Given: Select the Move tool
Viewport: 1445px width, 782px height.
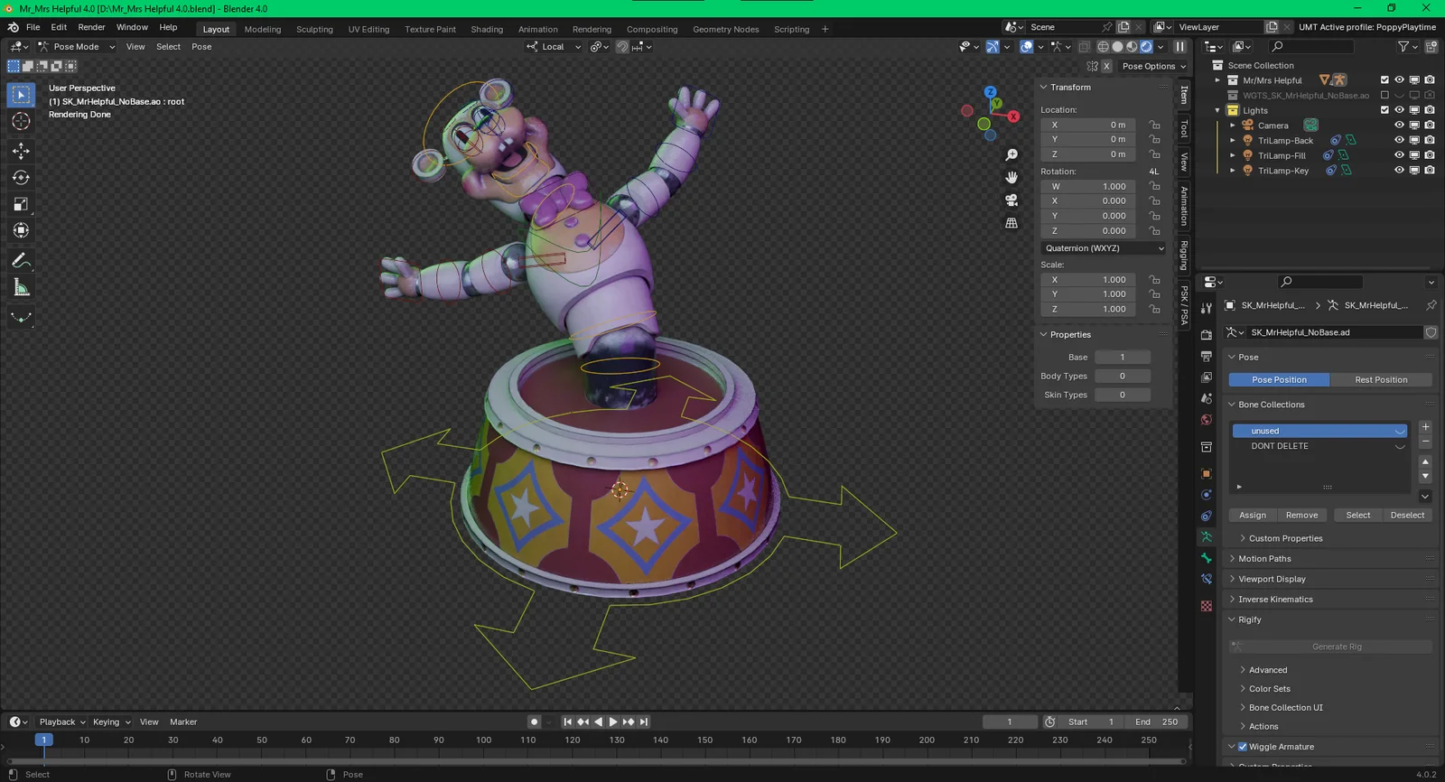Looking at the screenshot, I should coord(21,151).
